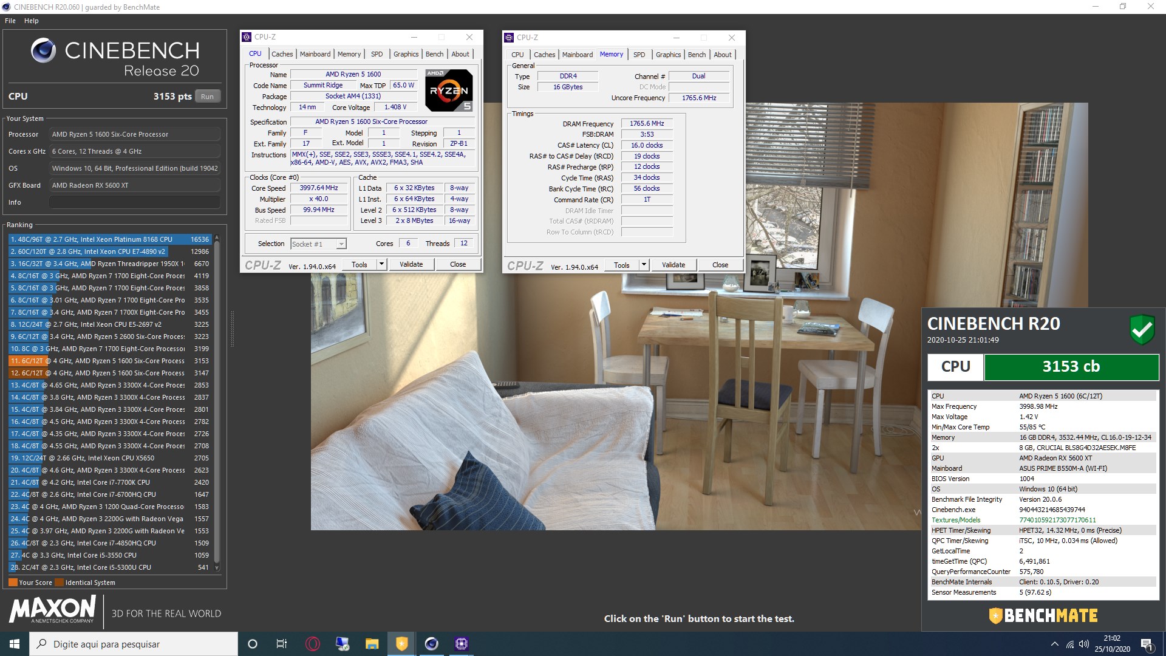Expand Tools dropdown arrow in right CPU-Z window
The image size is (1166, 656).
tap(644, 265)
